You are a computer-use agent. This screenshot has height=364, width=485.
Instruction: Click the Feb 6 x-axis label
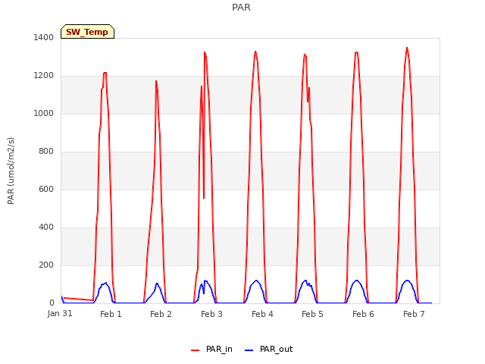[x=363, y=314]
